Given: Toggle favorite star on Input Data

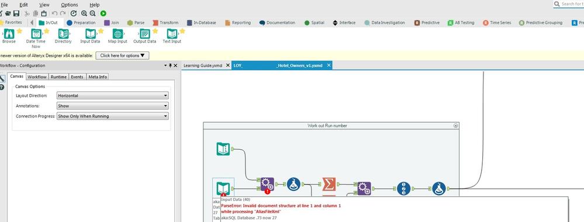Looking at the screenshot, I should coord(101,31).
